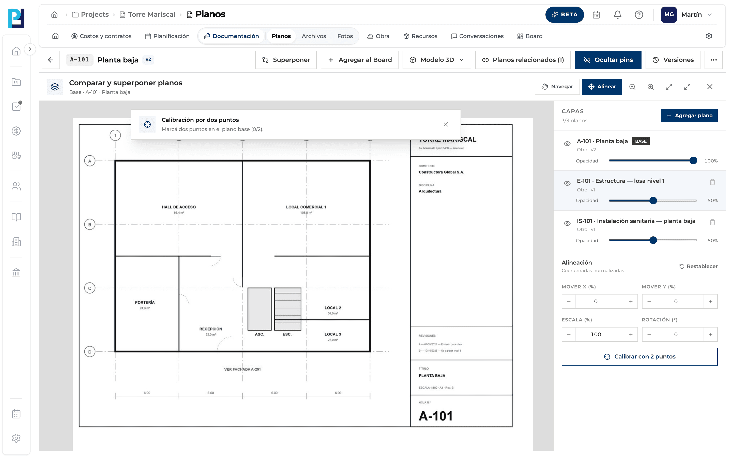This screenshot has width=732, height=457.
Task: Increase Mover X value with plus
Action: [x=631, y=301]
